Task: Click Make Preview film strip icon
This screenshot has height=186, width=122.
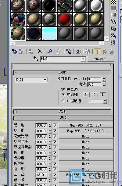Action: 113,22
